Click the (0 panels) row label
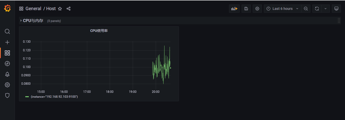This screenshot has height=120, width=345. click(x=54, y=21)
